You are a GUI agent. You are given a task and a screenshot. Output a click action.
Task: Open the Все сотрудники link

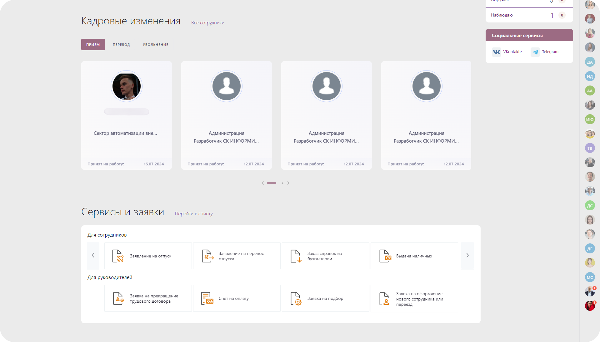pos(207,23)
